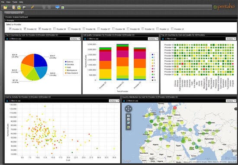238x165 pixels.
Task: Check the Provider 11 checkbox
Action: (x=158, y=29)
